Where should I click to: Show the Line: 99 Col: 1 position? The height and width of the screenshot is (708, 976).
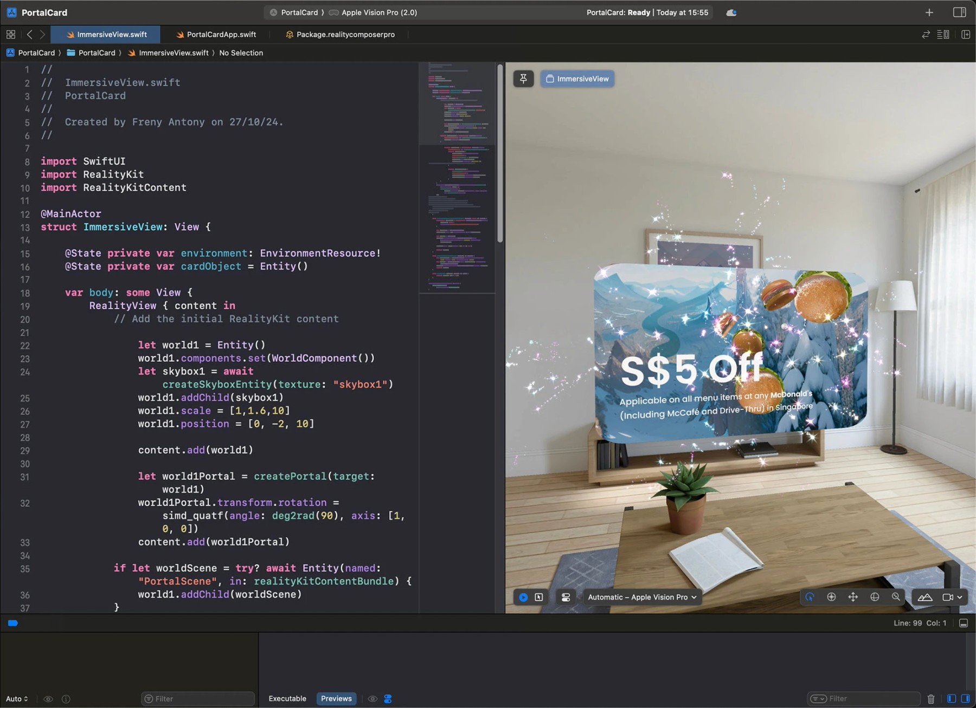920,623
